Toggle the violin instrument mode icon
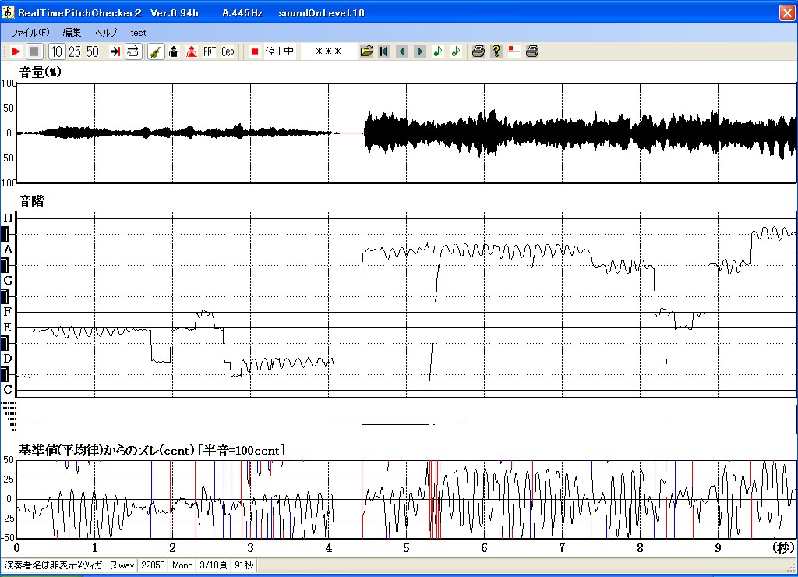This screenshot has height=577, width=798. tap(156, 51)
